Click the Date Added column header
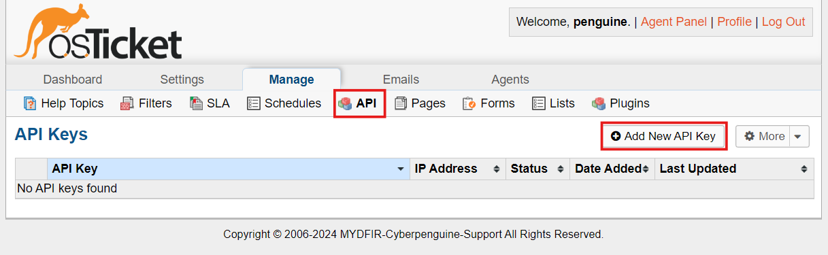This screenshot has width=828, height=255. pos(612,169)
